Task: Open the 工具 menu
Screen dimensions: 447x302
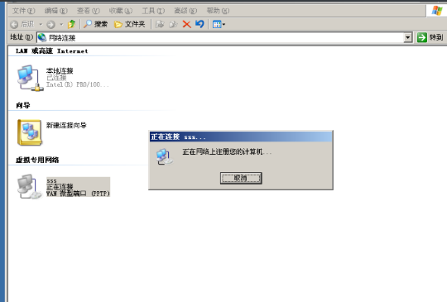Action: click(x=153, y=11)
